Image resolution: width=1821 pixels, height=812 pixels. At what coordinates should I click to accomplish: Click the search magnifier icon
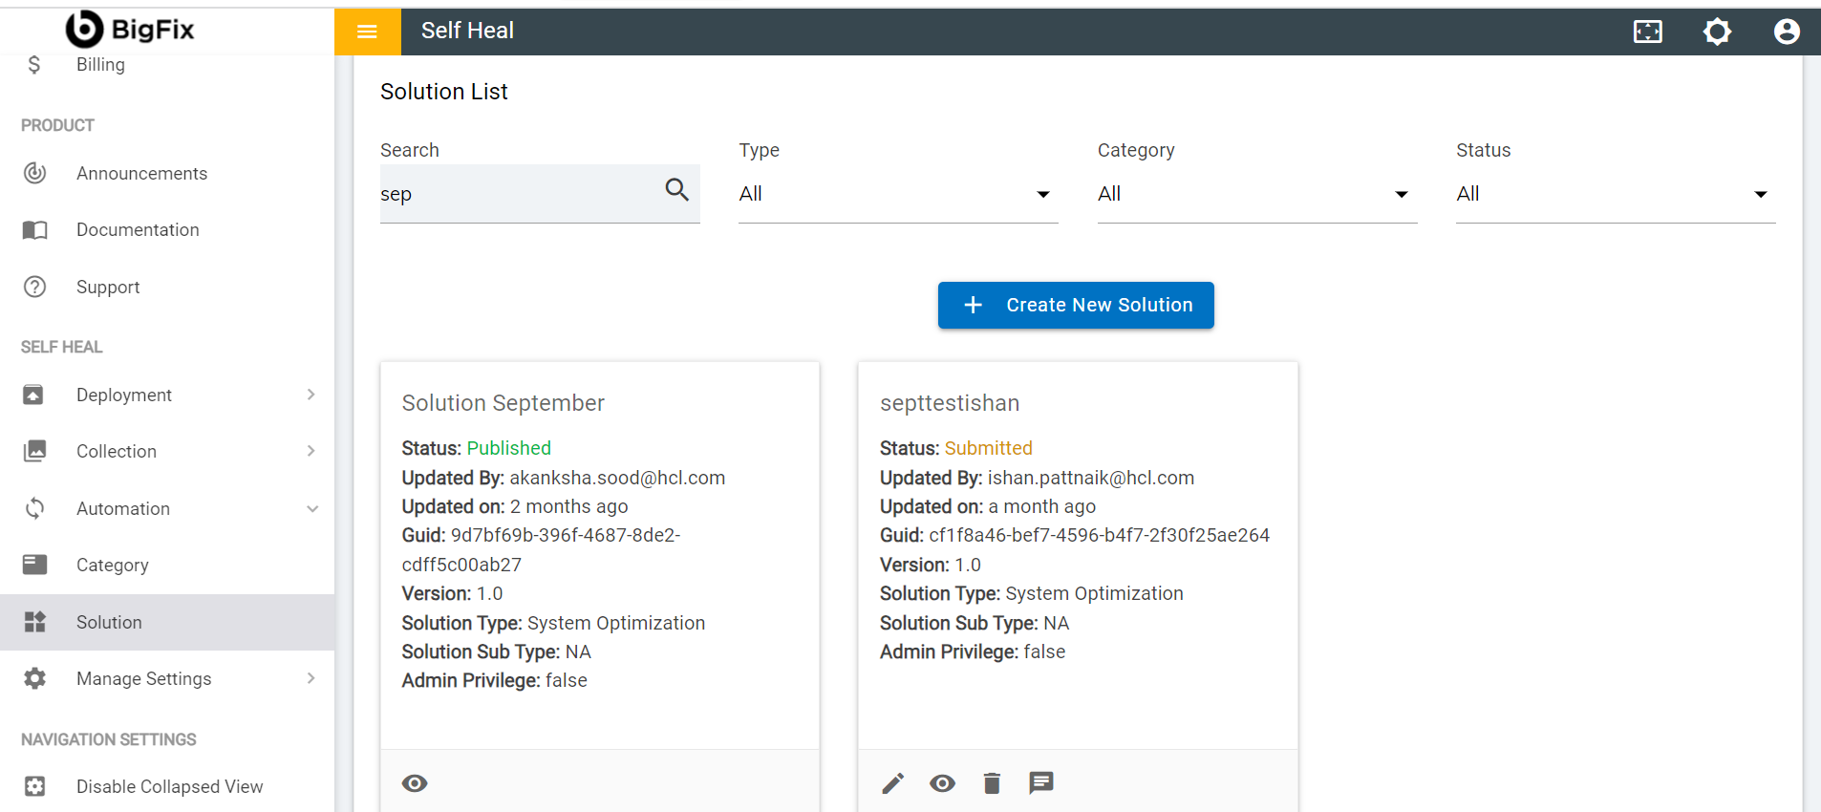(x=676, y=190)
